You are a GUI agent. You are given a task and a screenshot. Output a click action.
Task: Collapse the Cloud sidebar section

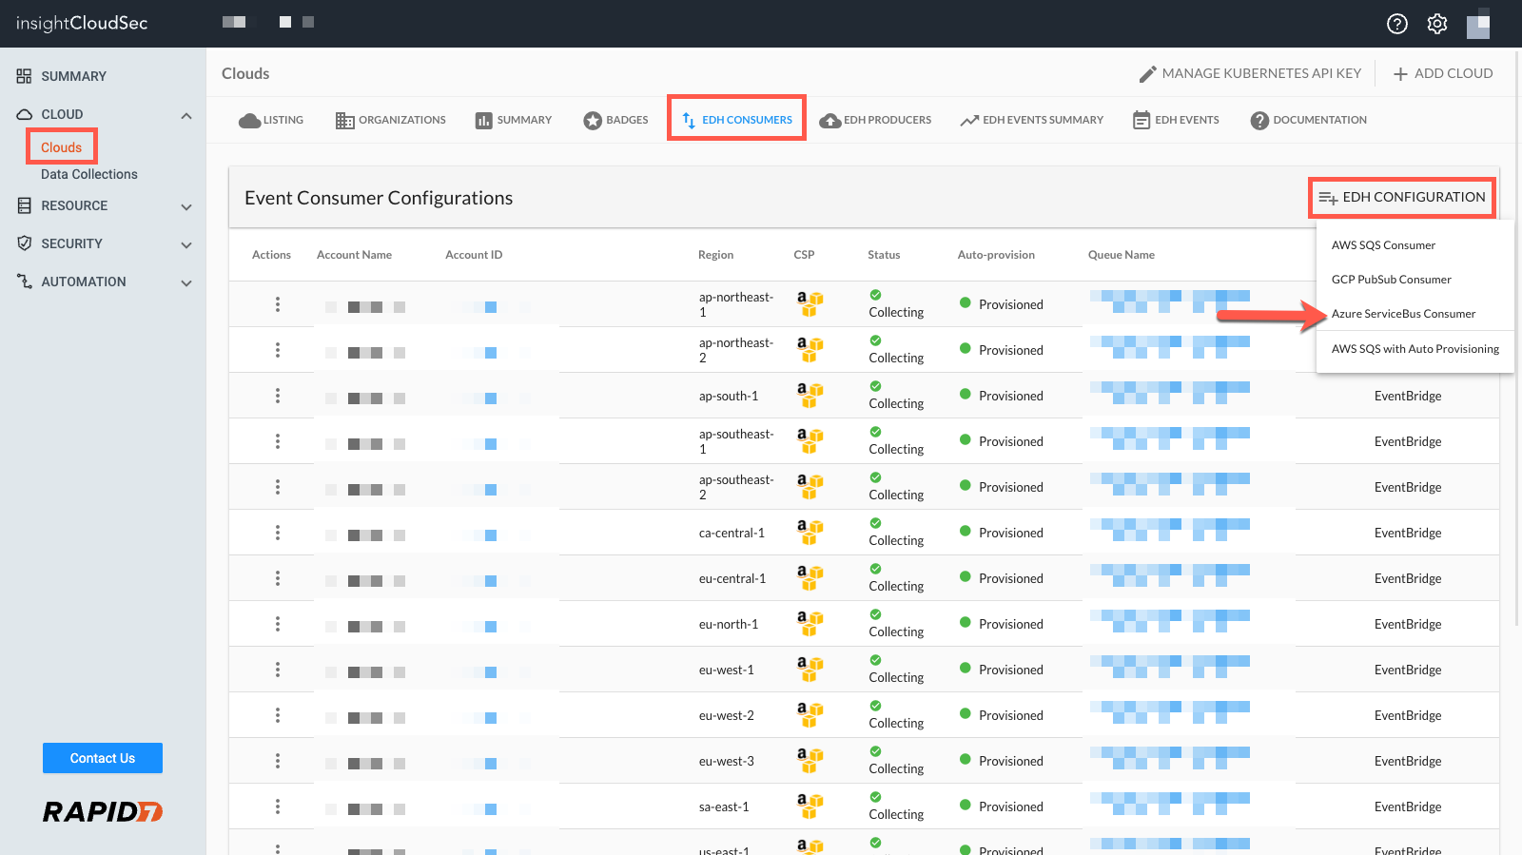coord(186,115)
